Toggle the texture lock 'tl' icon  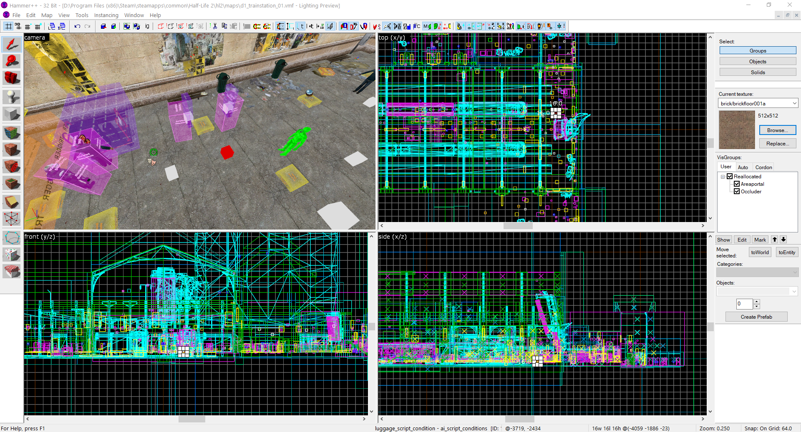[x=300, y=26]
